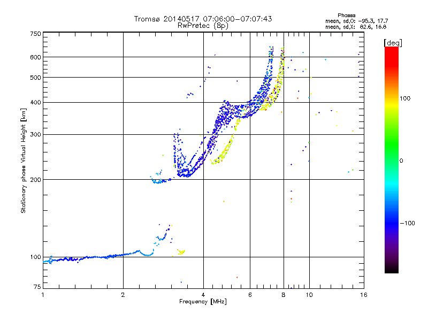Click the 'Phases' header label
The width and height of the screenshot is (428, 321).
pyautogui.click(x=346, y=16)
